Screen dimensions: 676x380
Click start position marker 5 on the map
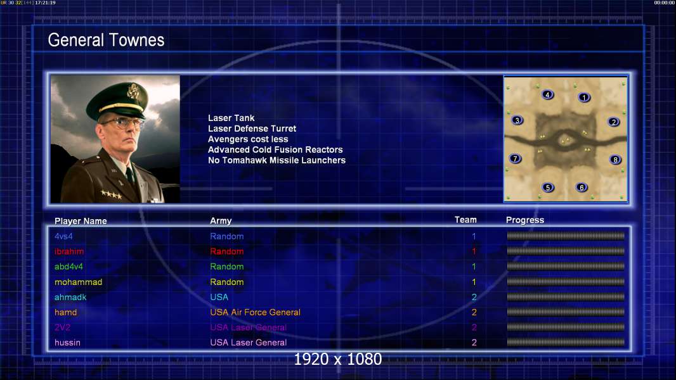[547, 187]
